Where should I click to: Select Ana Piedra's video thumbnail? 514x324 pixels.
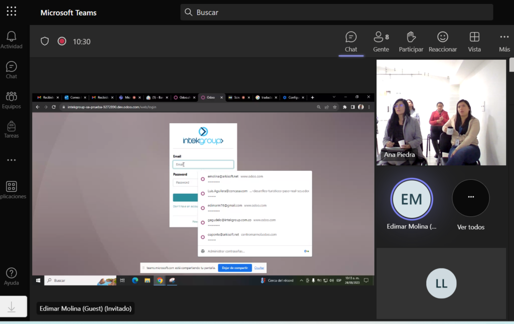(441, 112)
